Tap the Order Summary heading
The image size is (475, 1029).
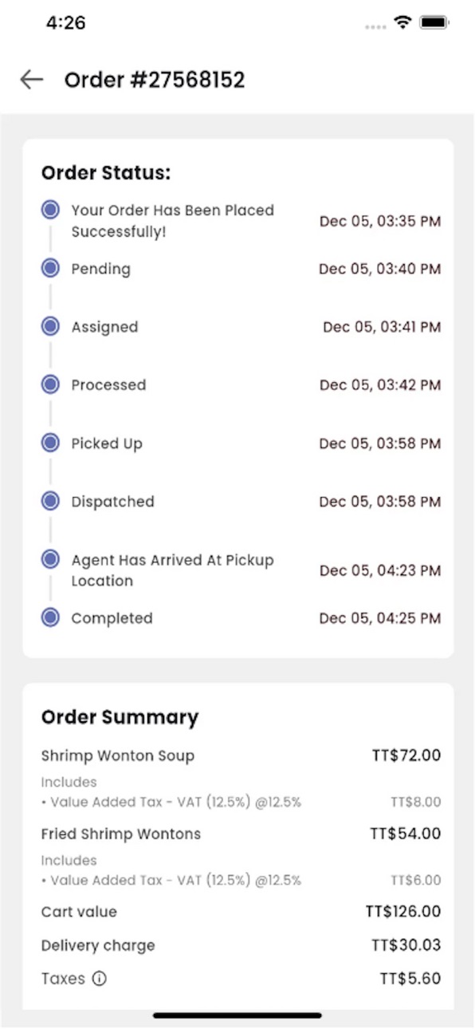point(120,717)
